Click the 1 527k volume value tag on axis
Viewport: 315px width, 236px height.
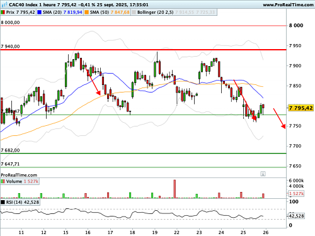pos(296,193)
